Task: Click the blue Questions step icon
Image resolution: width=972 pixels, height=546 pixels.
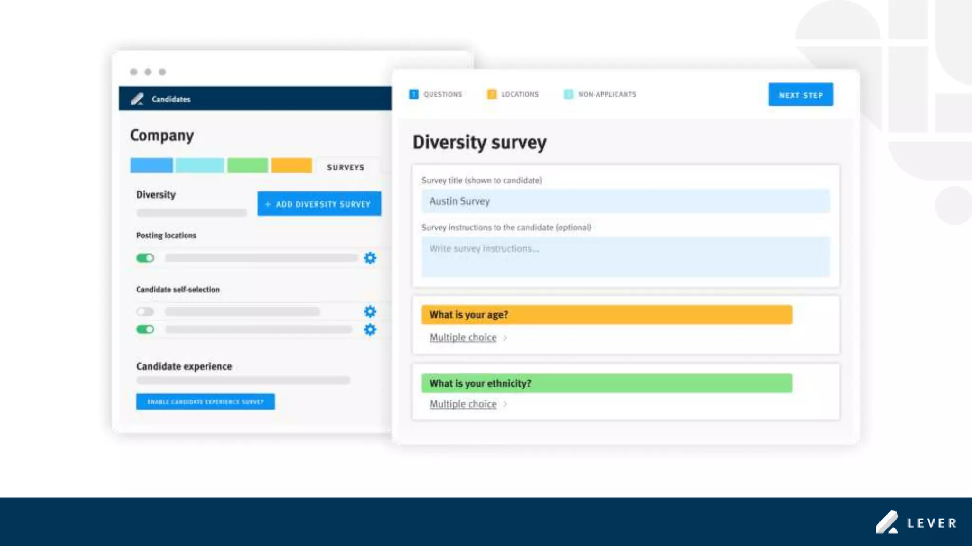Action: click(x=413, y=94)
